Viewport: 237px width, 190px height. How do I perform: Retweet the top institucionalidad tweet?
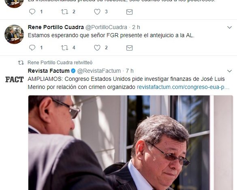coord(64,12)
